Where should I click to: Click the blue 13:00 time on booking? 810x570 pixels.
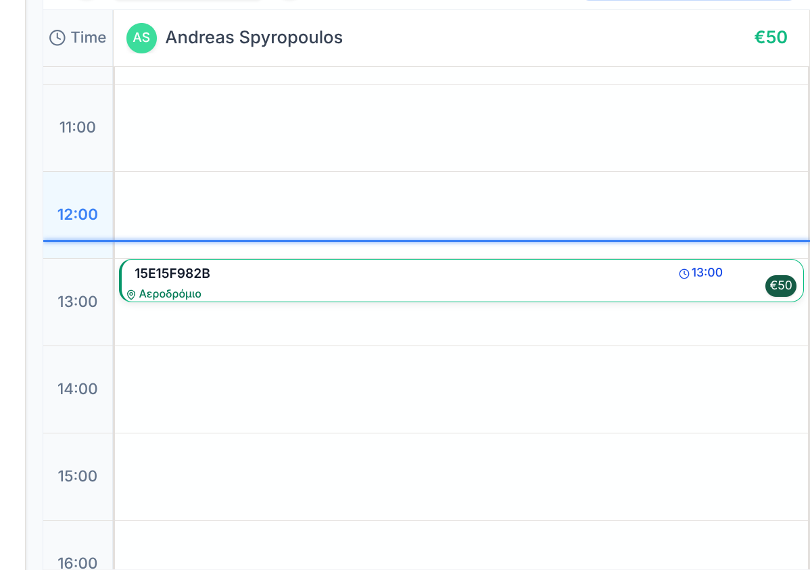coord(707,273)
